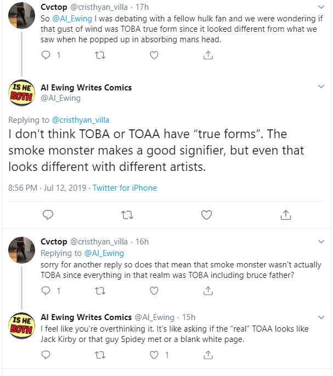This screenshot has width=333, height=376.
Task: Open the Twitter for iPhone source link
Action: tap(125, 187)
